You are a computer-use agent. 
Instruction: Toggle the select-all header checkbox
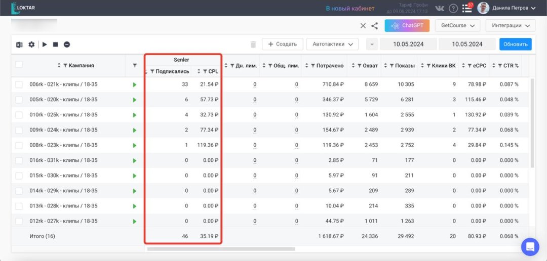[19, 65]
